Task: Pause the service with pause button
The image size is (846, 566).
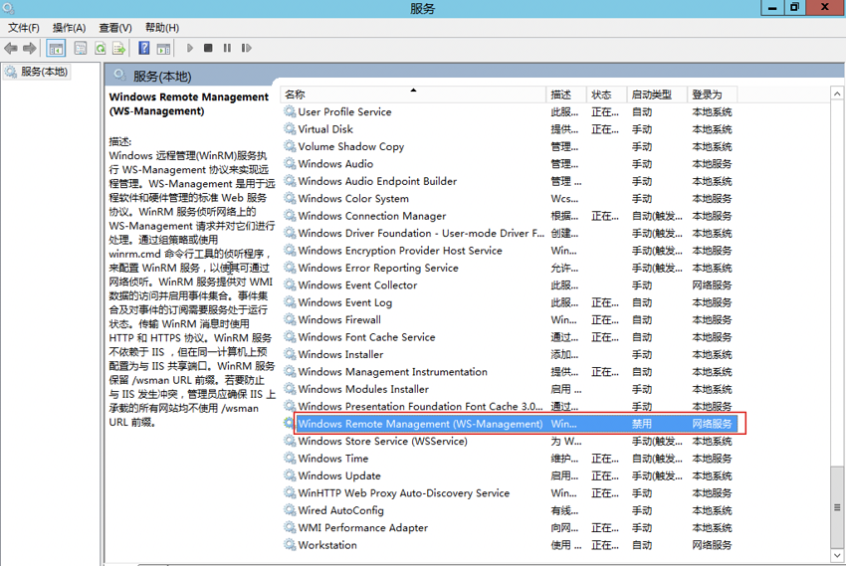Action: (x=227, y=48)
